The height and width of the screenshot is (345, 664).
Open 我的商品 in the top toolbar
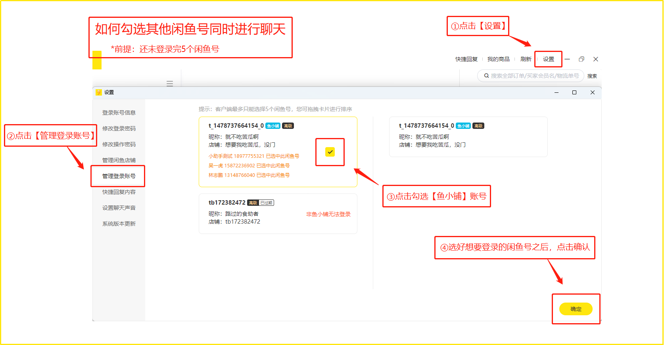click(498, 59)
